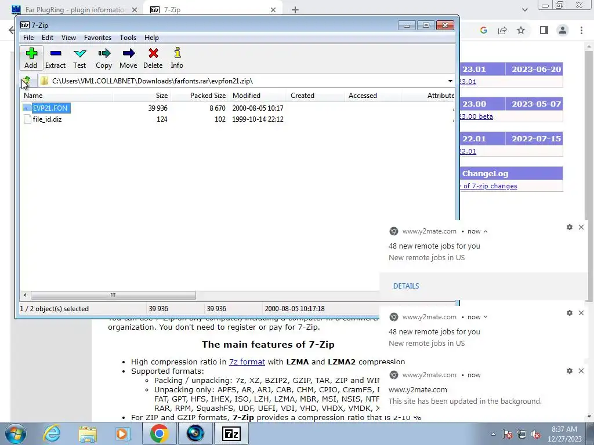The height and width of the screenshot is (445, 594).
Task: Switch to Chrome in the taskbar
Action: 159,433
